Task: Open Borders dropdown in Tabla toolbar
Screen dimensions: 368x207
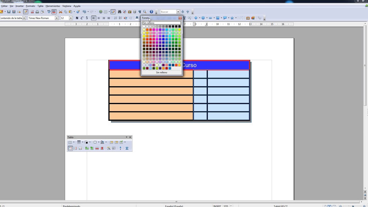Action: click(x=99, y=142)
